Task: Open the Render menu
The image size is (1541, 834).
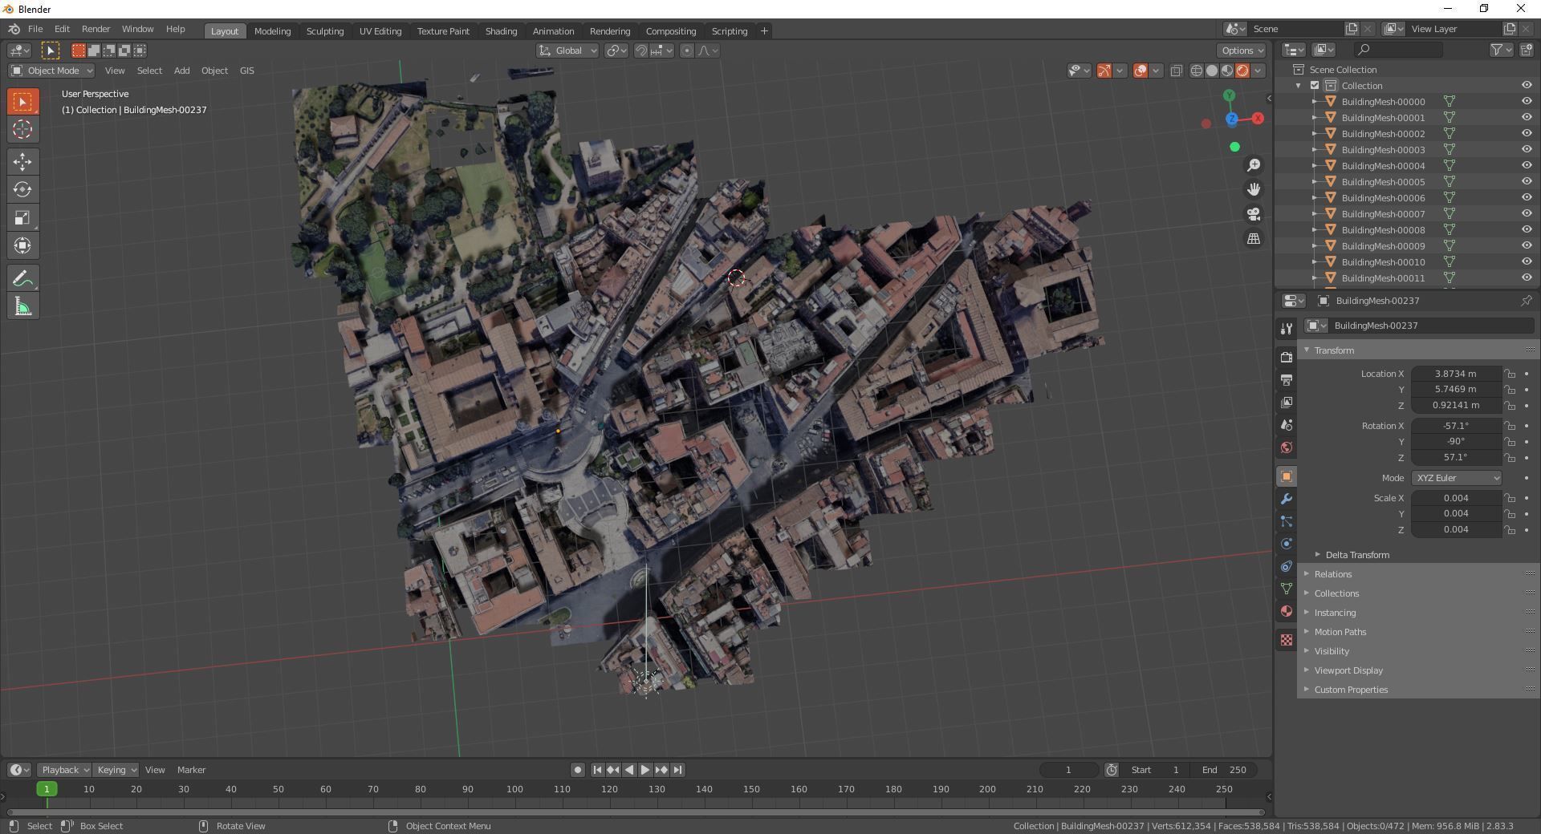Action: (96, 29)
